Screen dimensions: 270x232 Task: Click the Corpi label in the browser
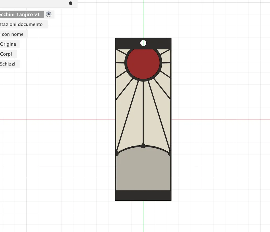pos(6,54)
